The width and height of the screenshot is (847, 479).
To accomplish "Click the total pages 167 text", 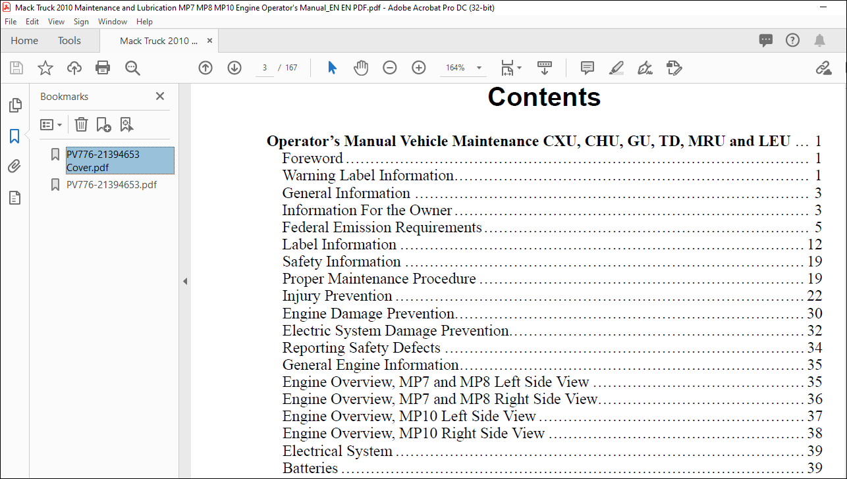I will (291, 68).
